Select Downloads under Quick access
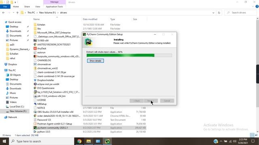Image resolution: width=259 pixels, height=145 pixels. 15,31
